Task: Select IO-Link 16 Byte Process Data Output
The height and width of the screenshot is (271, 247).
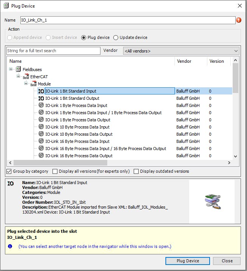Action: [135, 156]
